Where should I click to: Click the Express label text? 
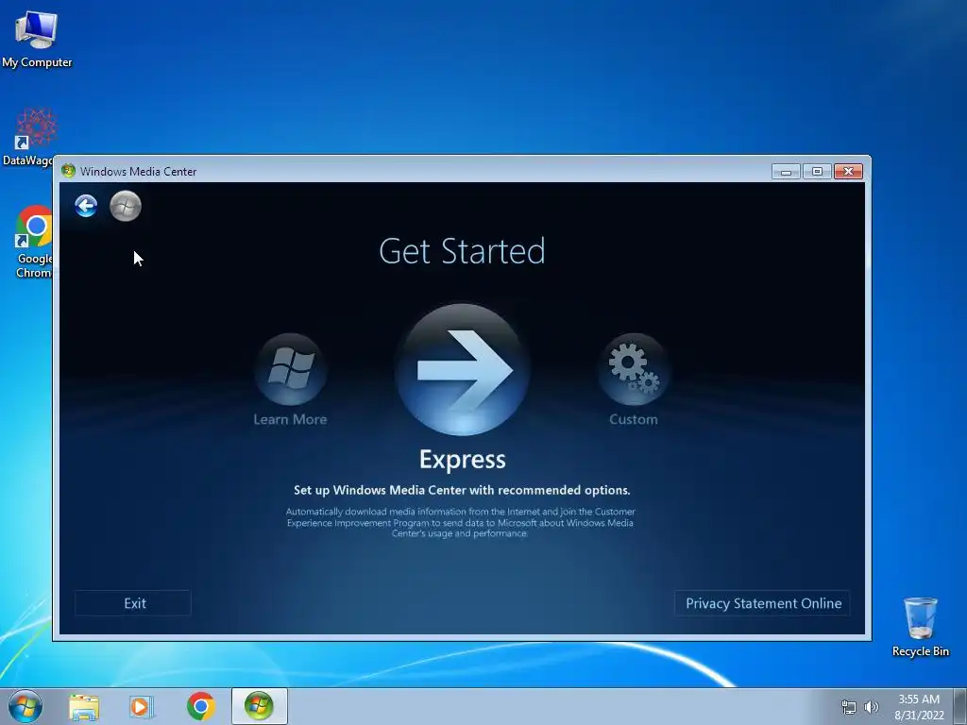[x=463, y=460]
